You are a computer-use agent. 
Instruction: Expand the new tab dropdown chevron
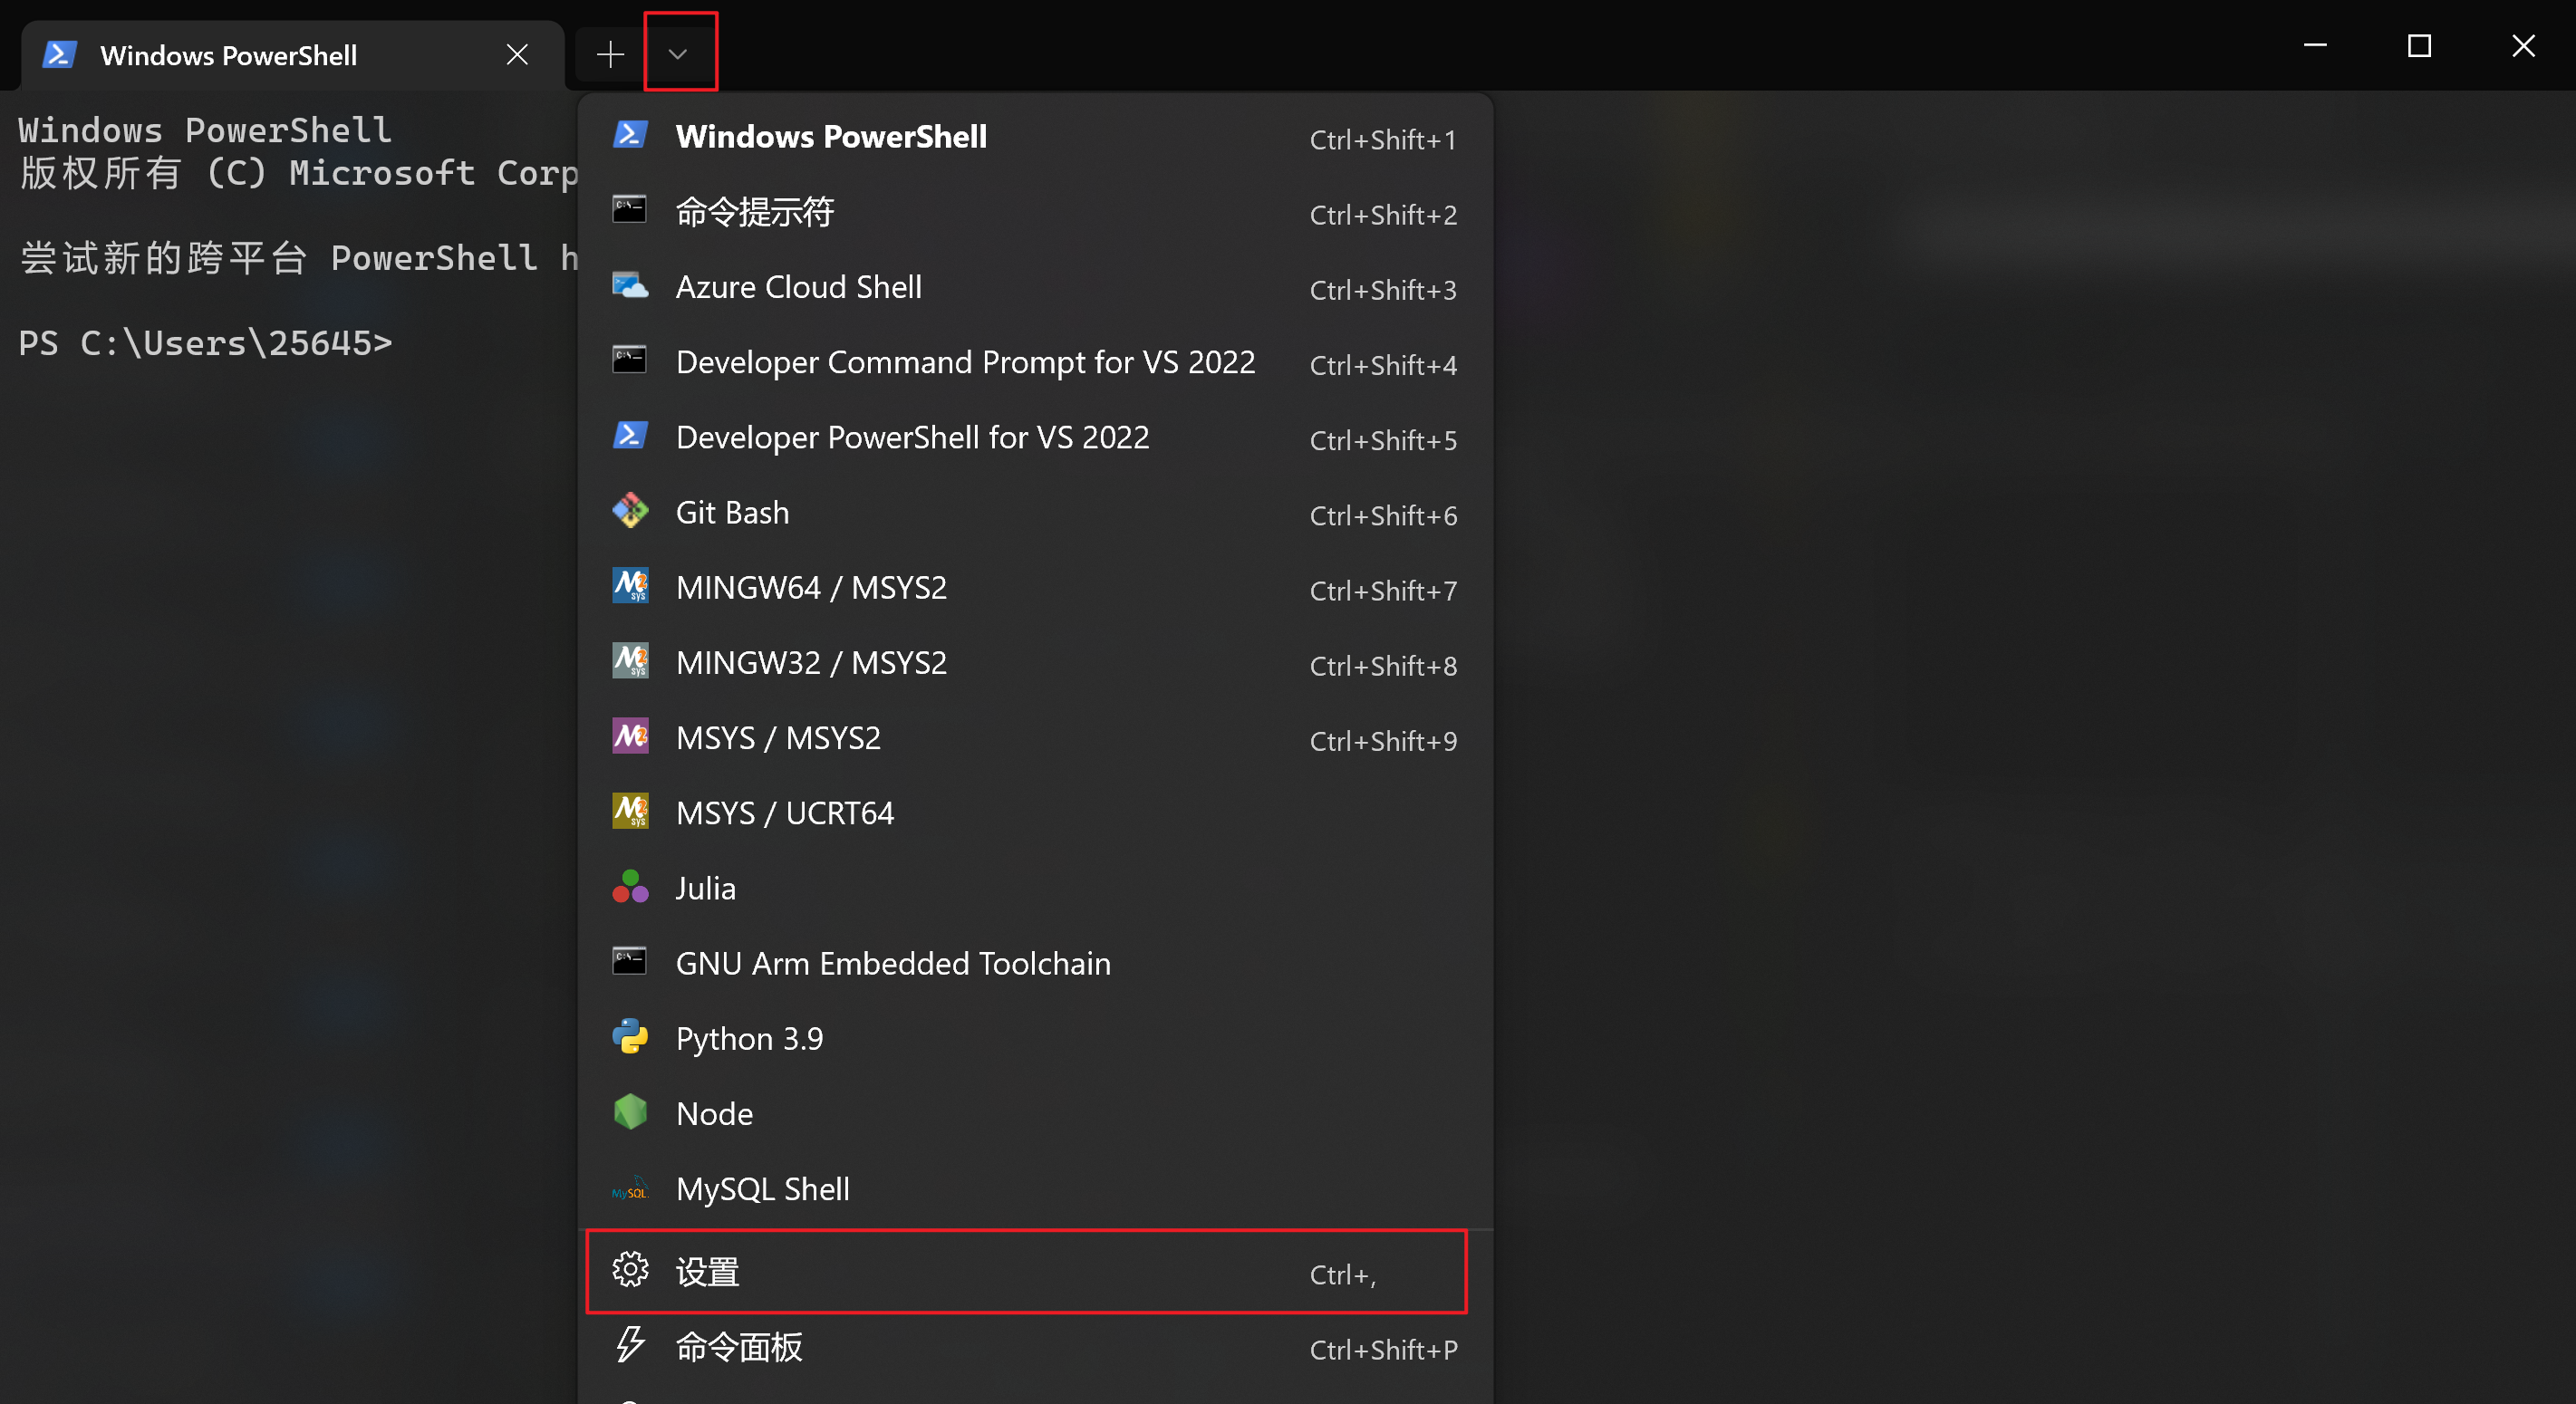[679, 53]
